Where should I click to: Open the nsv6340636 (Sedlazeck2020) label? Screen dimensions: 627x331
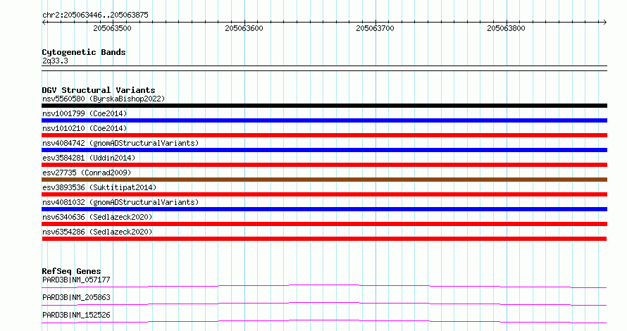(97, 217)
